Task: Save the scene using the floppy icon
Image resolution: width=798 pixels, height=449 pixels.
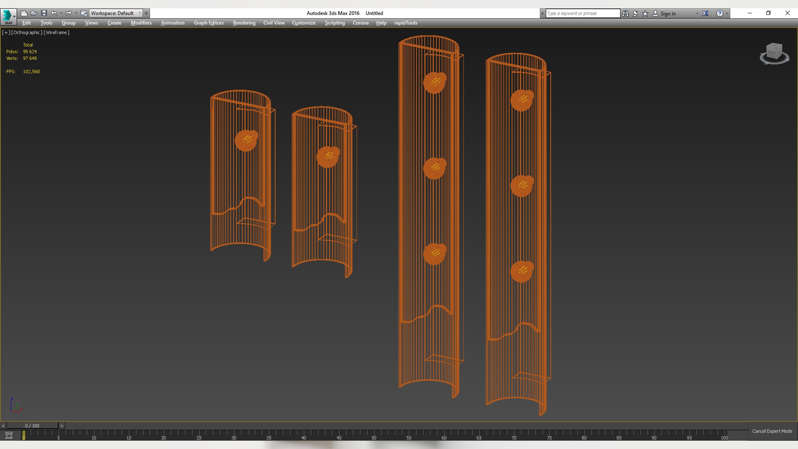Action: point(44,13)
